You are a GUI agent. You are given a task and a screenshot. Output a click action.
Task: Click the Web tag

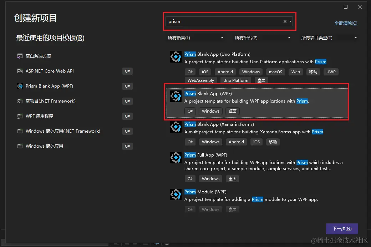(x=295, y=72)
